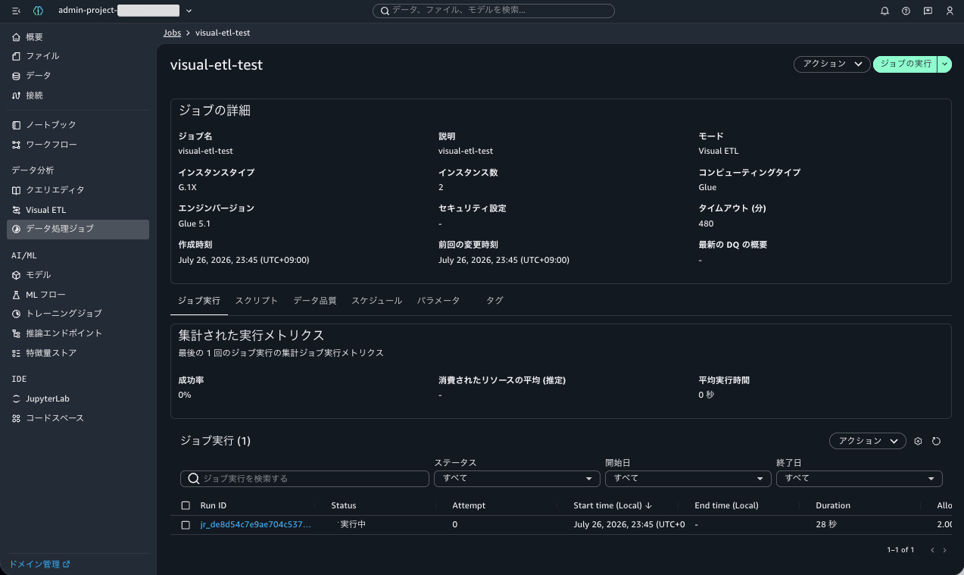Click the Attempt column header

(469, 505)
